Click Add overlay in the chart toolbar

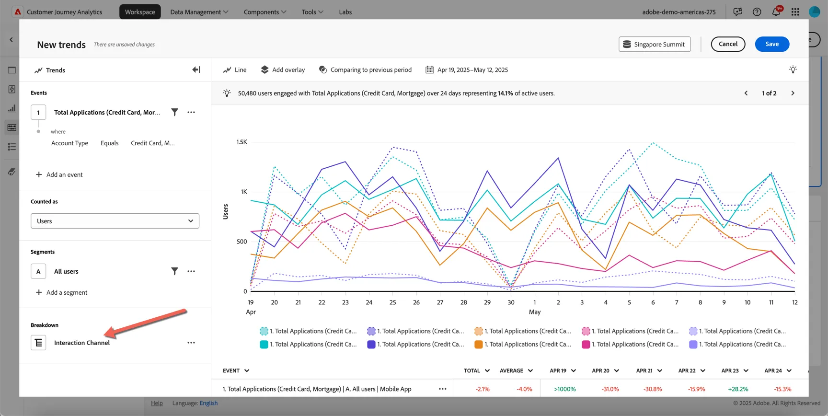coord(283,70)
